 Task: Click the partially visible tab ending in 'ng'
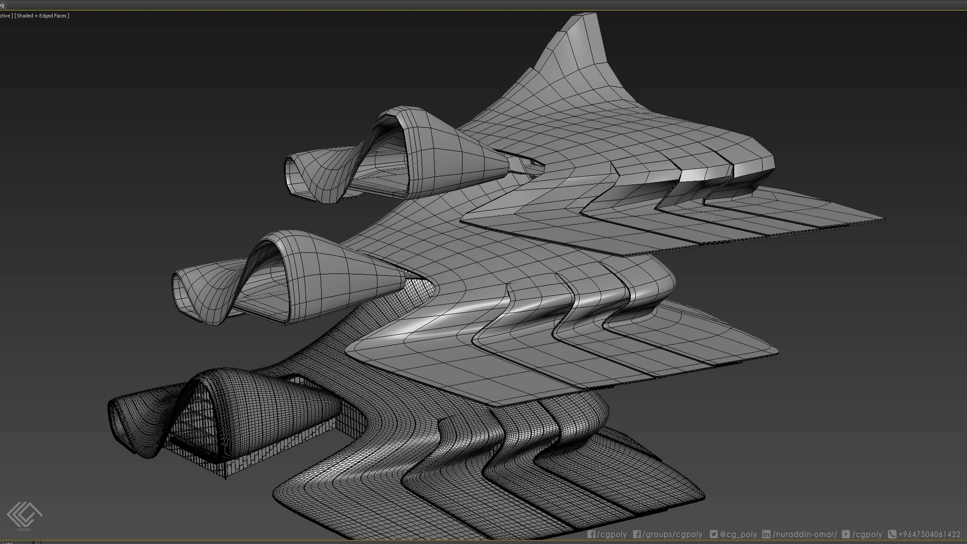click(x=2, y=5)
